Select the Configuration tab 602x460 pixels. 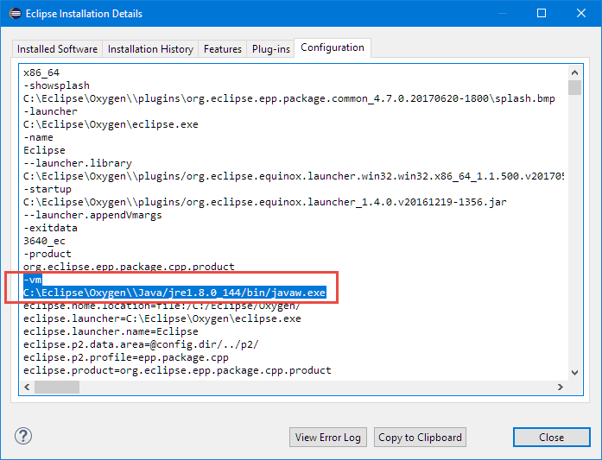[x=333, y=47]
